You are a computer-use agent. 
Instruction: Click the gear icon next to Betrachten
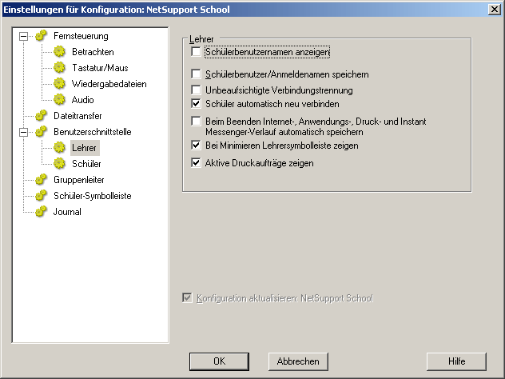pyautogui.click(x=58, y=52)
